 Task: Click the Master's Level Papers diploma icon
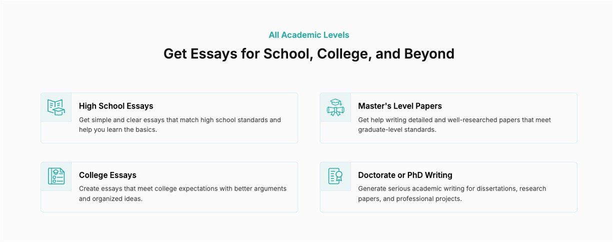pos(335,107)
